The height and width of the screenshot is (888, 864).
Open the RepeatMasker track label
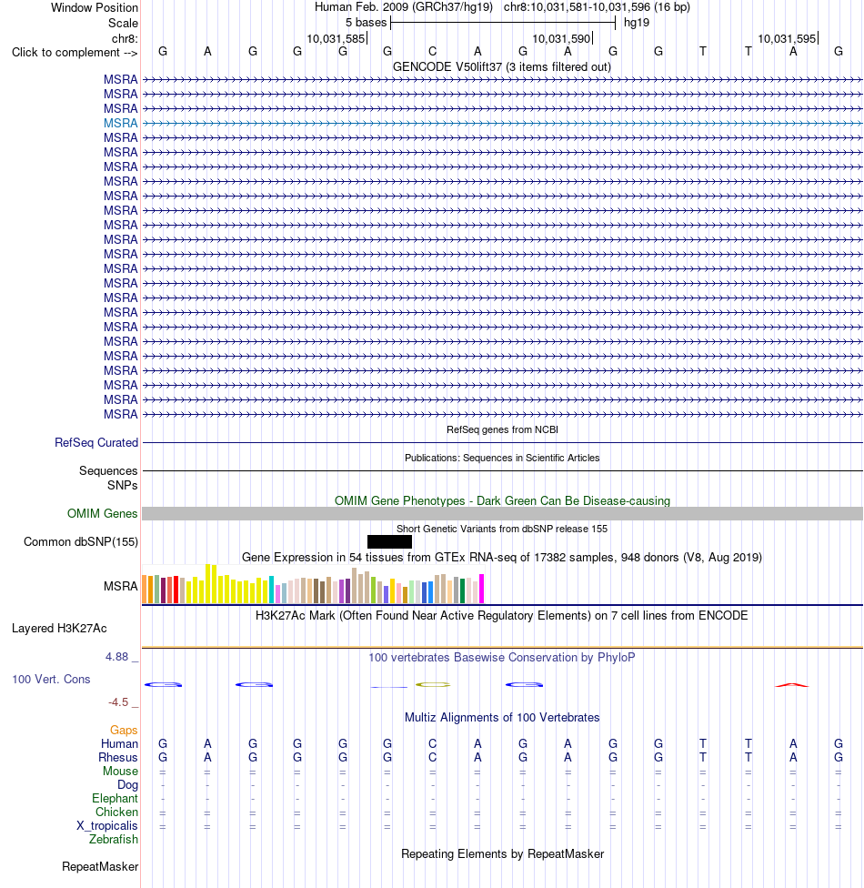pyautogui.click(x=100, y=867)
